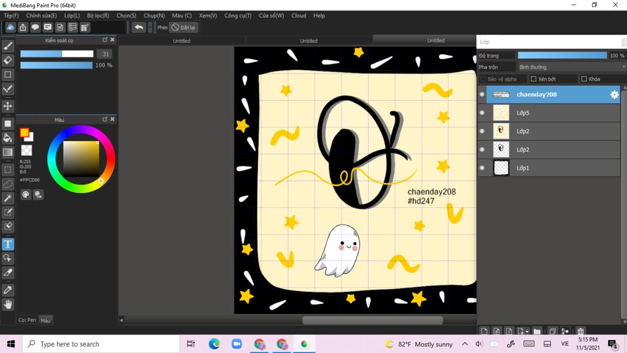Image resolution: width=627 pixels, height=353 pixels.
Task: Select the Lasso tool
Action: click(x=7, y=184)
